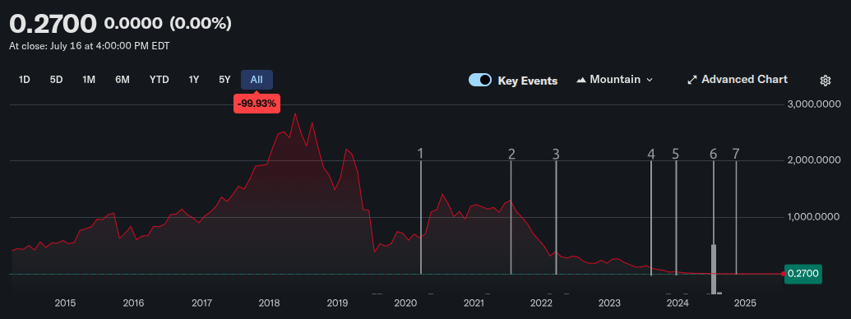Viewport: 851px width, 319px height.
Task: Open the Advanced Chart view
Action: [737, 80]
